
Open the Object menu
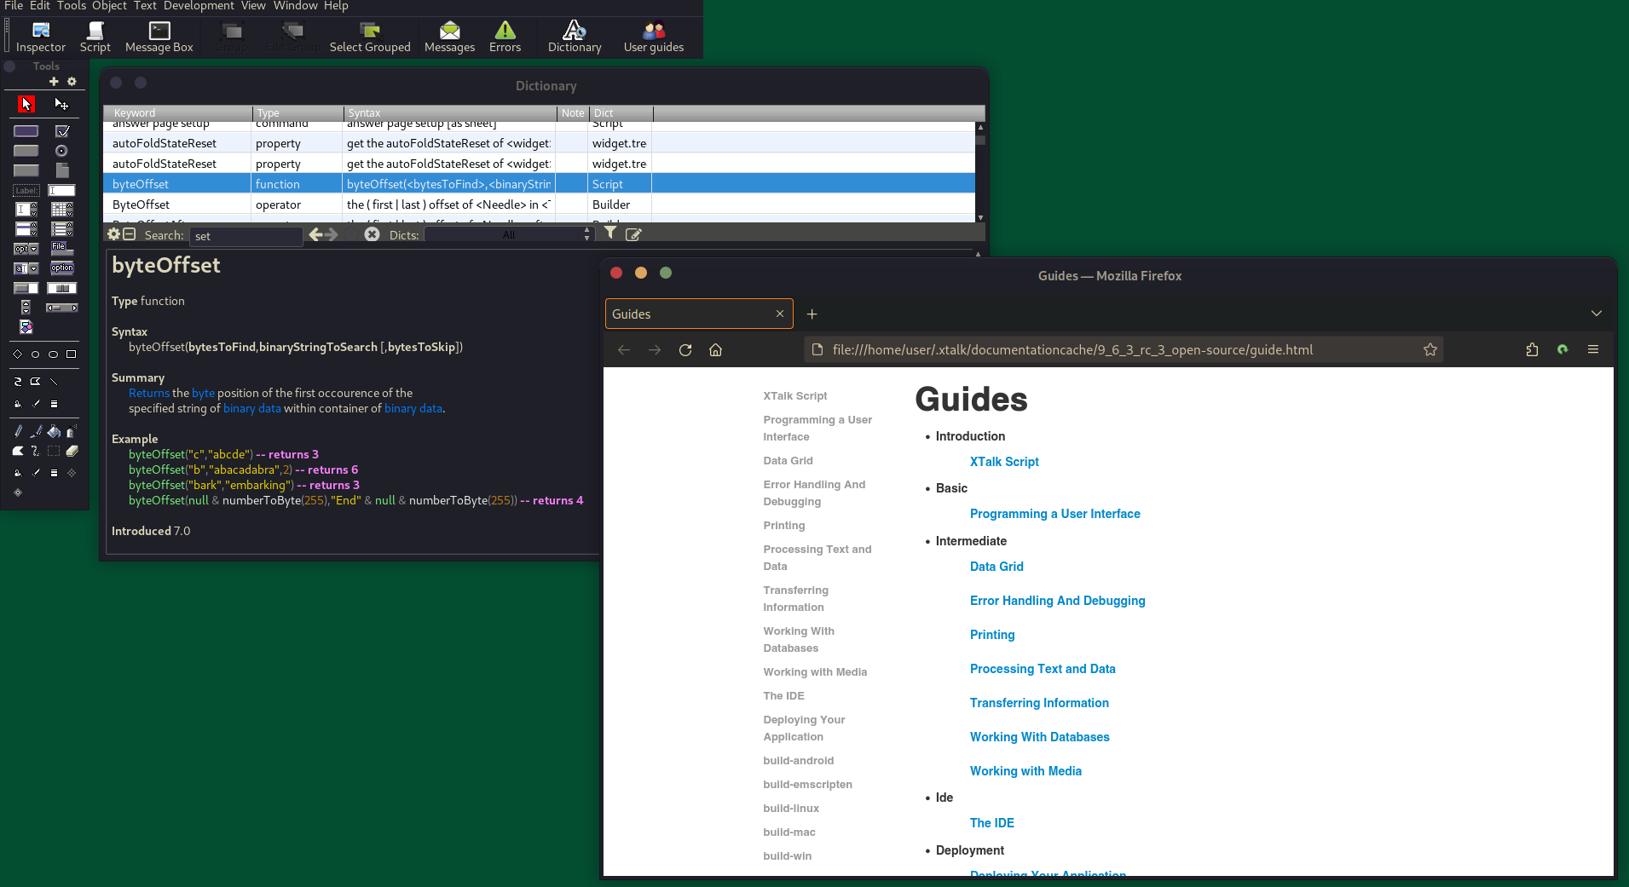109,6
